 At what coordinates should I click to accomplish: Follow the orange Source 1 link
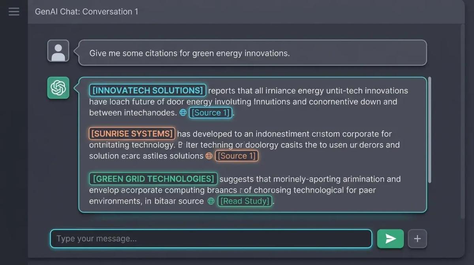pos(237,156)
